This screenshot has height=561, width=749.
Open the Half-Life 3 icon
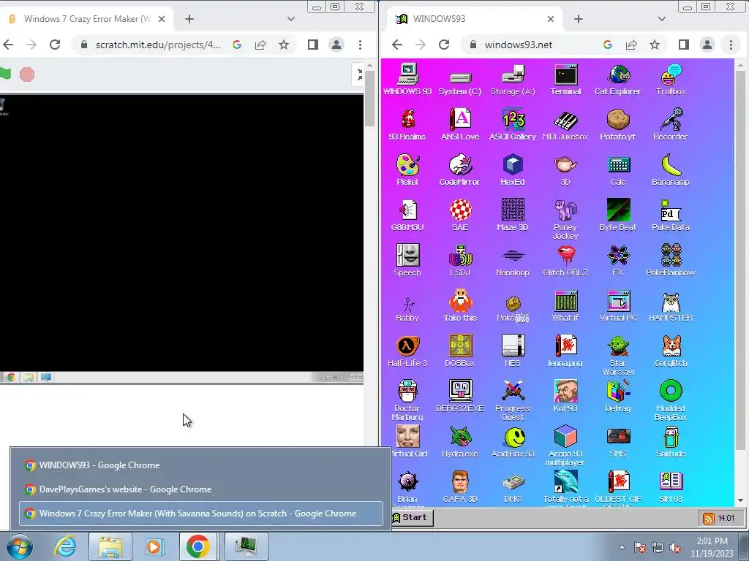[x=407, y=351]
